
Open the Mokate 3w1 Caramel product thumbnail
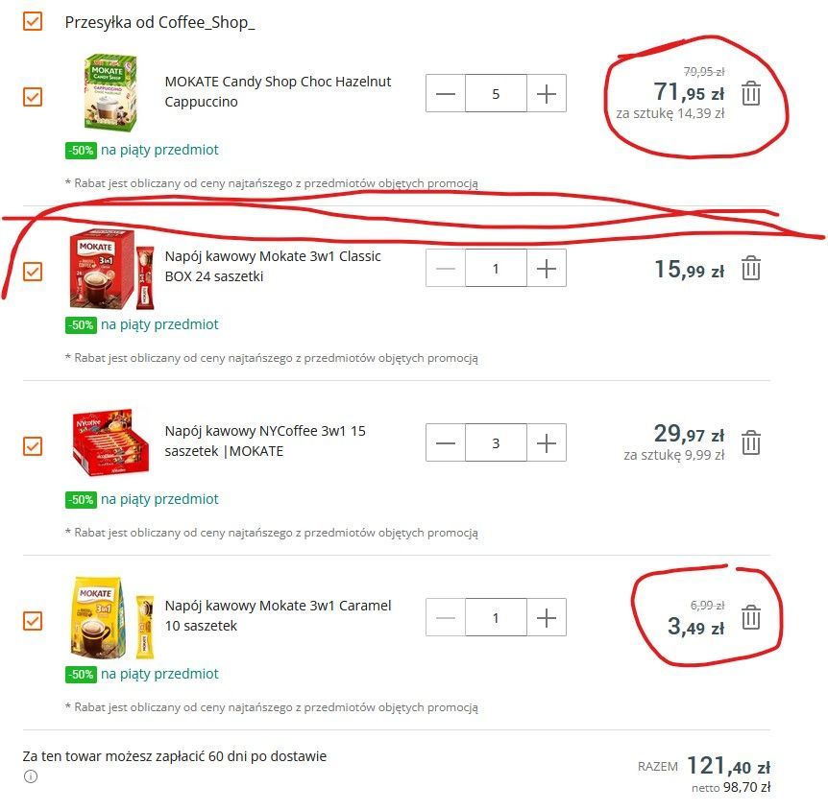112,617
